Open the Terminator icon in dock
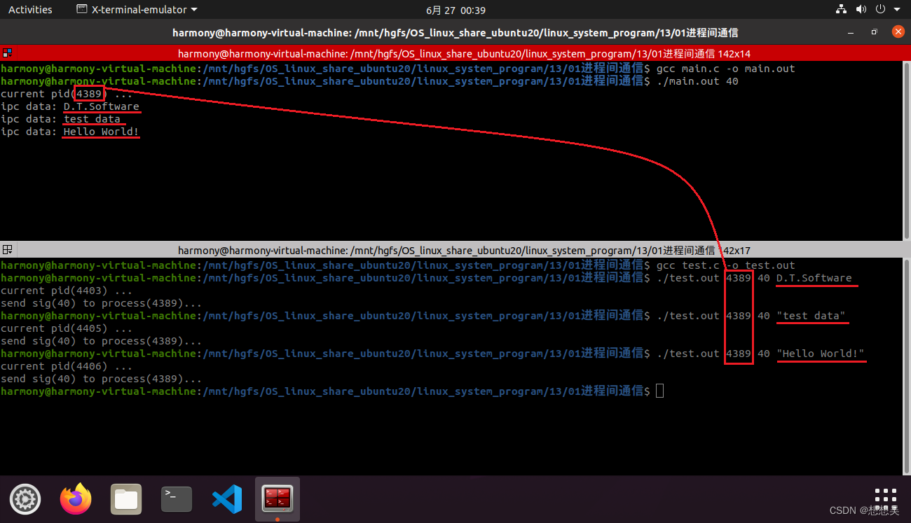The width and height of the screenshot is (911, 523). [x=278, y=499]
